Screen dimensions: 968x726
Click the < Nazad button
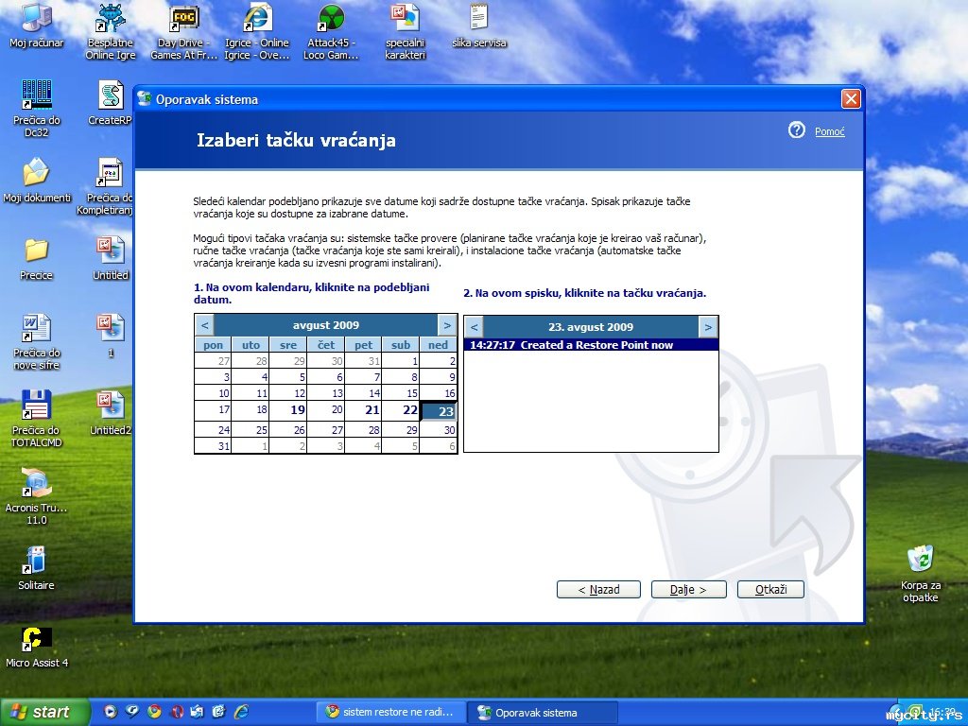(598, 590)
